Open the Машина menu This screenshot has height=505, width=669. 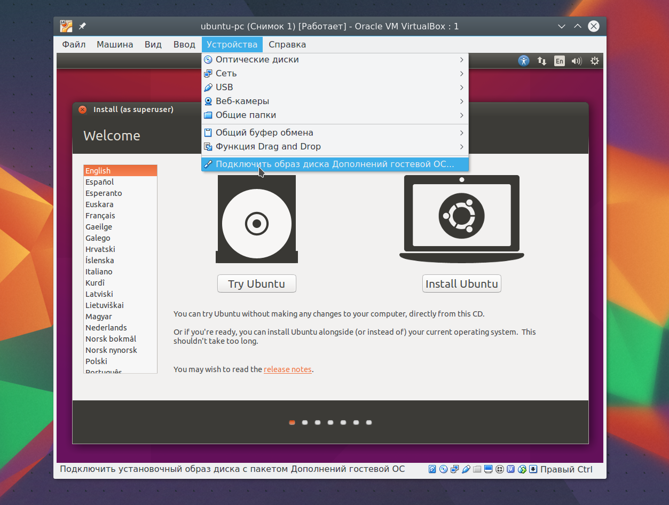114,44
